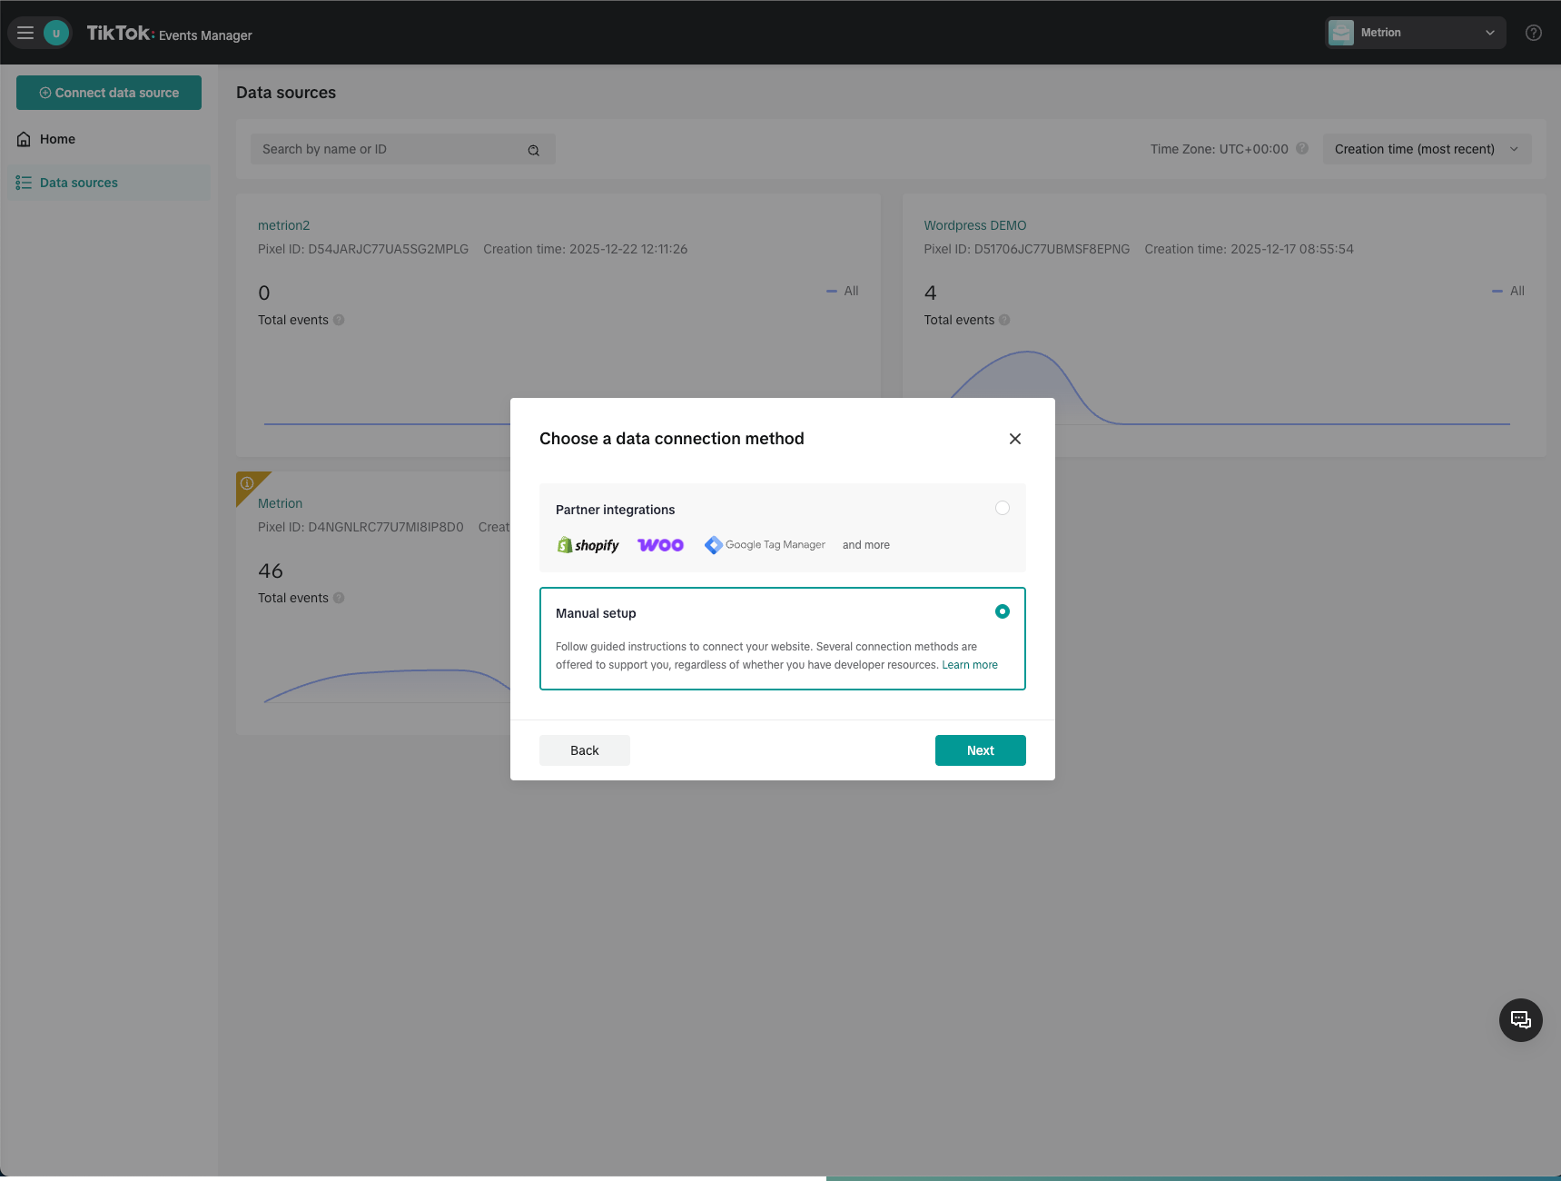Click the WooCommerce logo
The image size is (1561, 1181).
(x=660, y=545)
